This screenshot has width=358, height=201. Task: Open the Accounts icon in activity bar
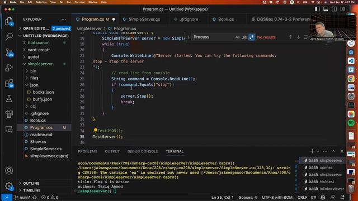click(9, 170)
